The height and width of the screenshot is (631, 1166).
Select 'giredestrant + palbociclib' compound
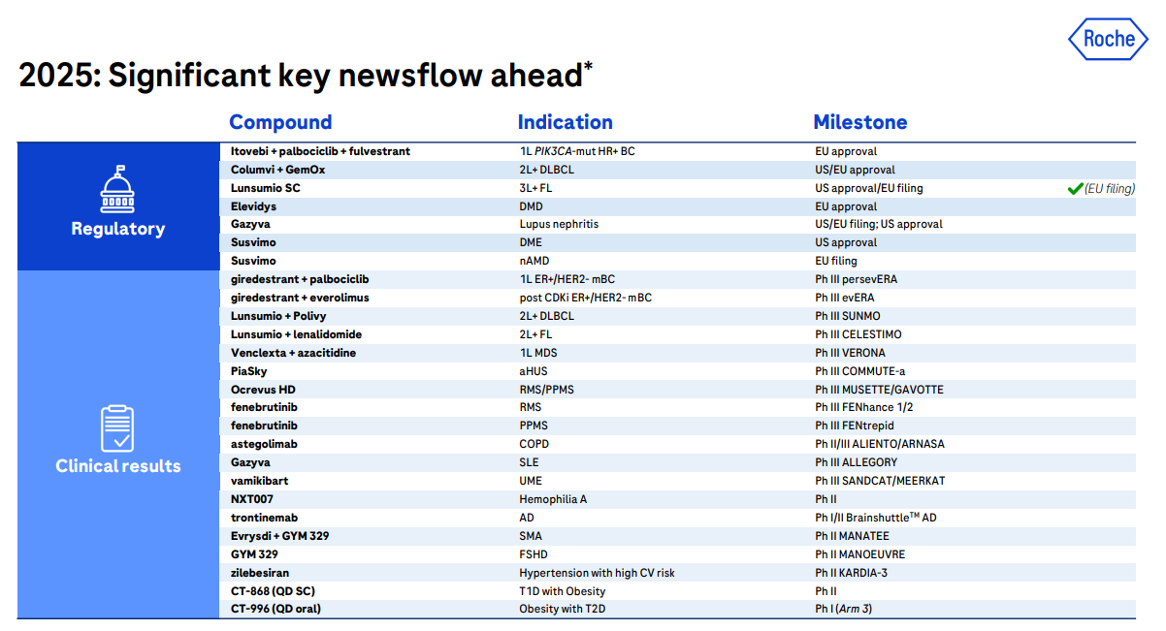click(300, 279)
